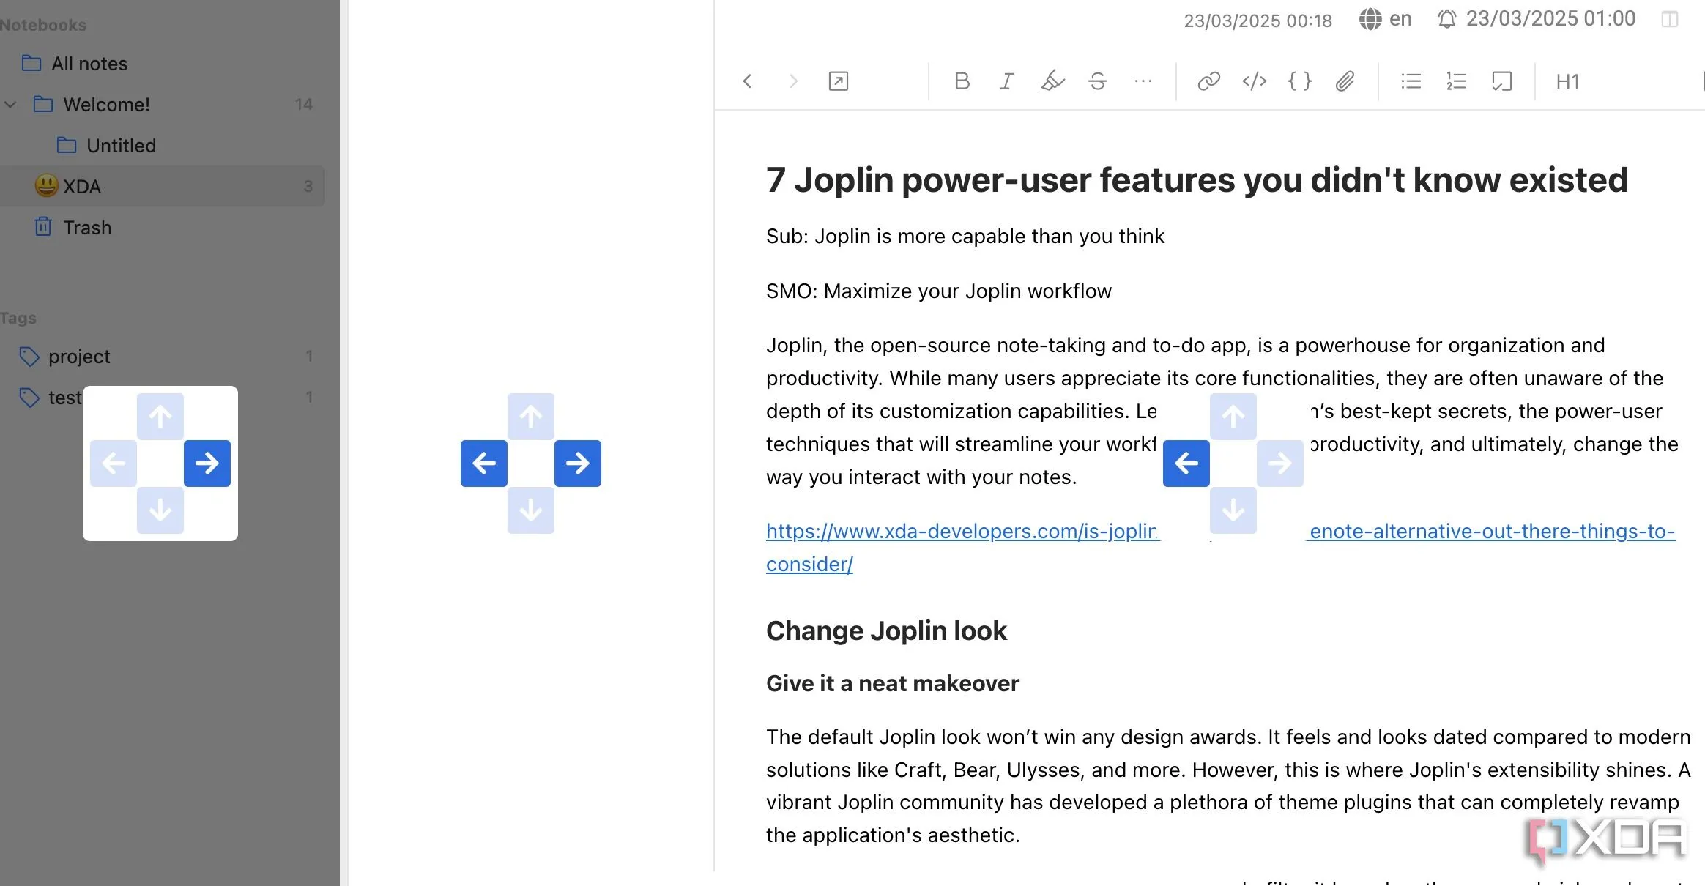The image size is (1705, 886).
Task: Insert a numbered list
Action: [x=1456, y=81]
